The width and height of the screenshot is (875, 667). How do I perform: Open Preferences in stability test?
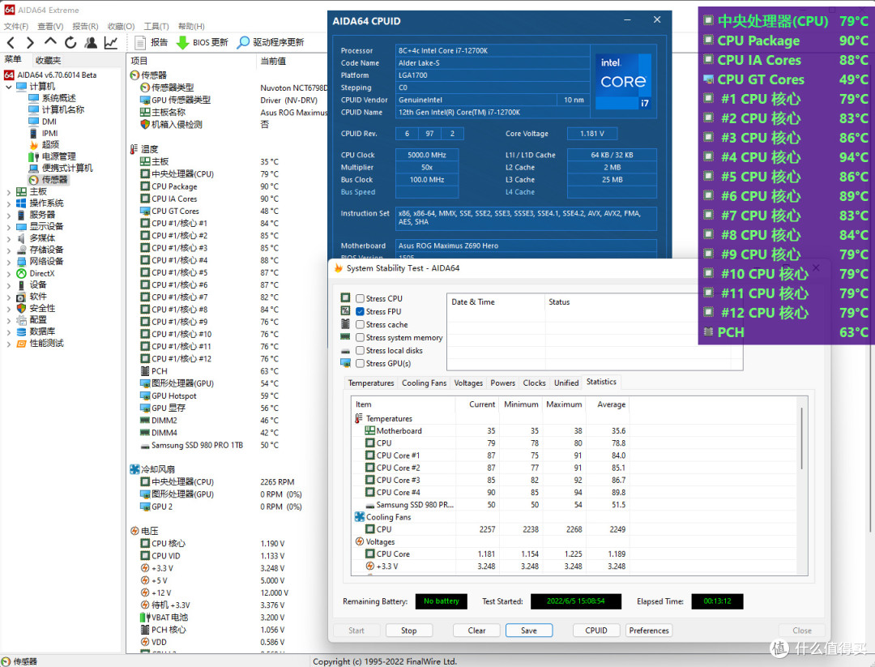[x=649, y=631]
